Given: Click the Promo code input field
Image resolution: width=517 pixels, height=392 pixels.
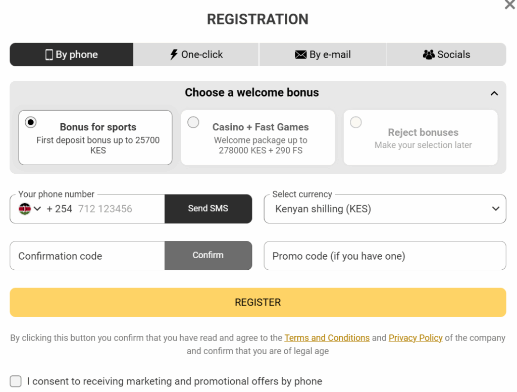Looking at the screenshot, I should [385, 256].
